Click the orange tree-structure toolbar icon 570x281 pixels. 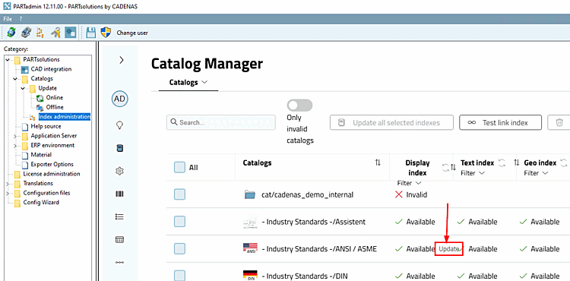(40, 33)
